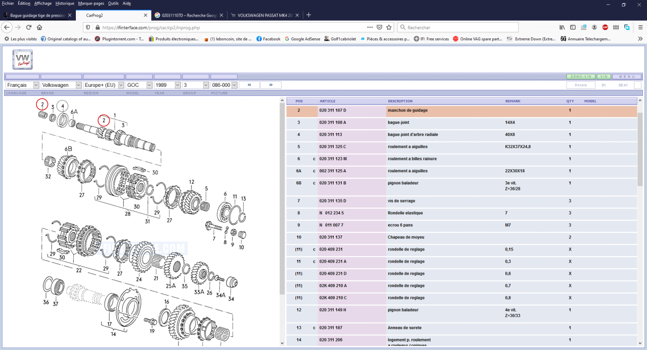Open the Firefox library
Image resolution: width=647 pixels, height=350 pixels.
562,27
